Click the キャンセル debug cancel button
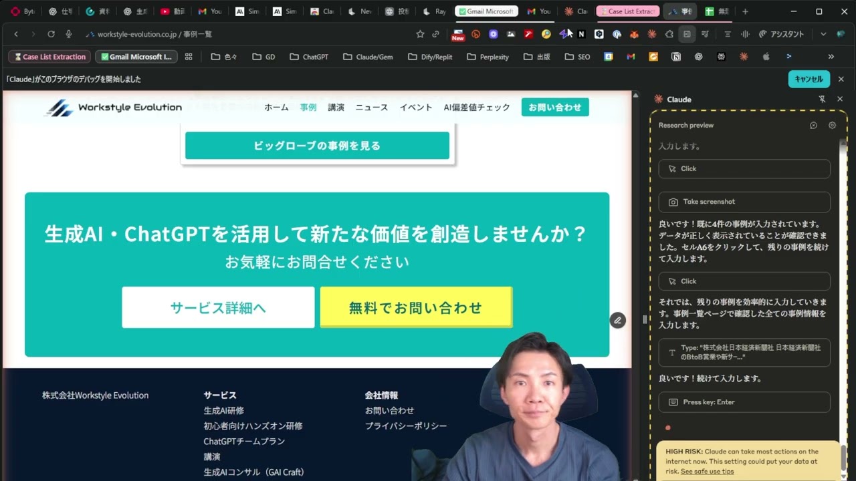Viewport: 856px width, 481px height. 809,79
